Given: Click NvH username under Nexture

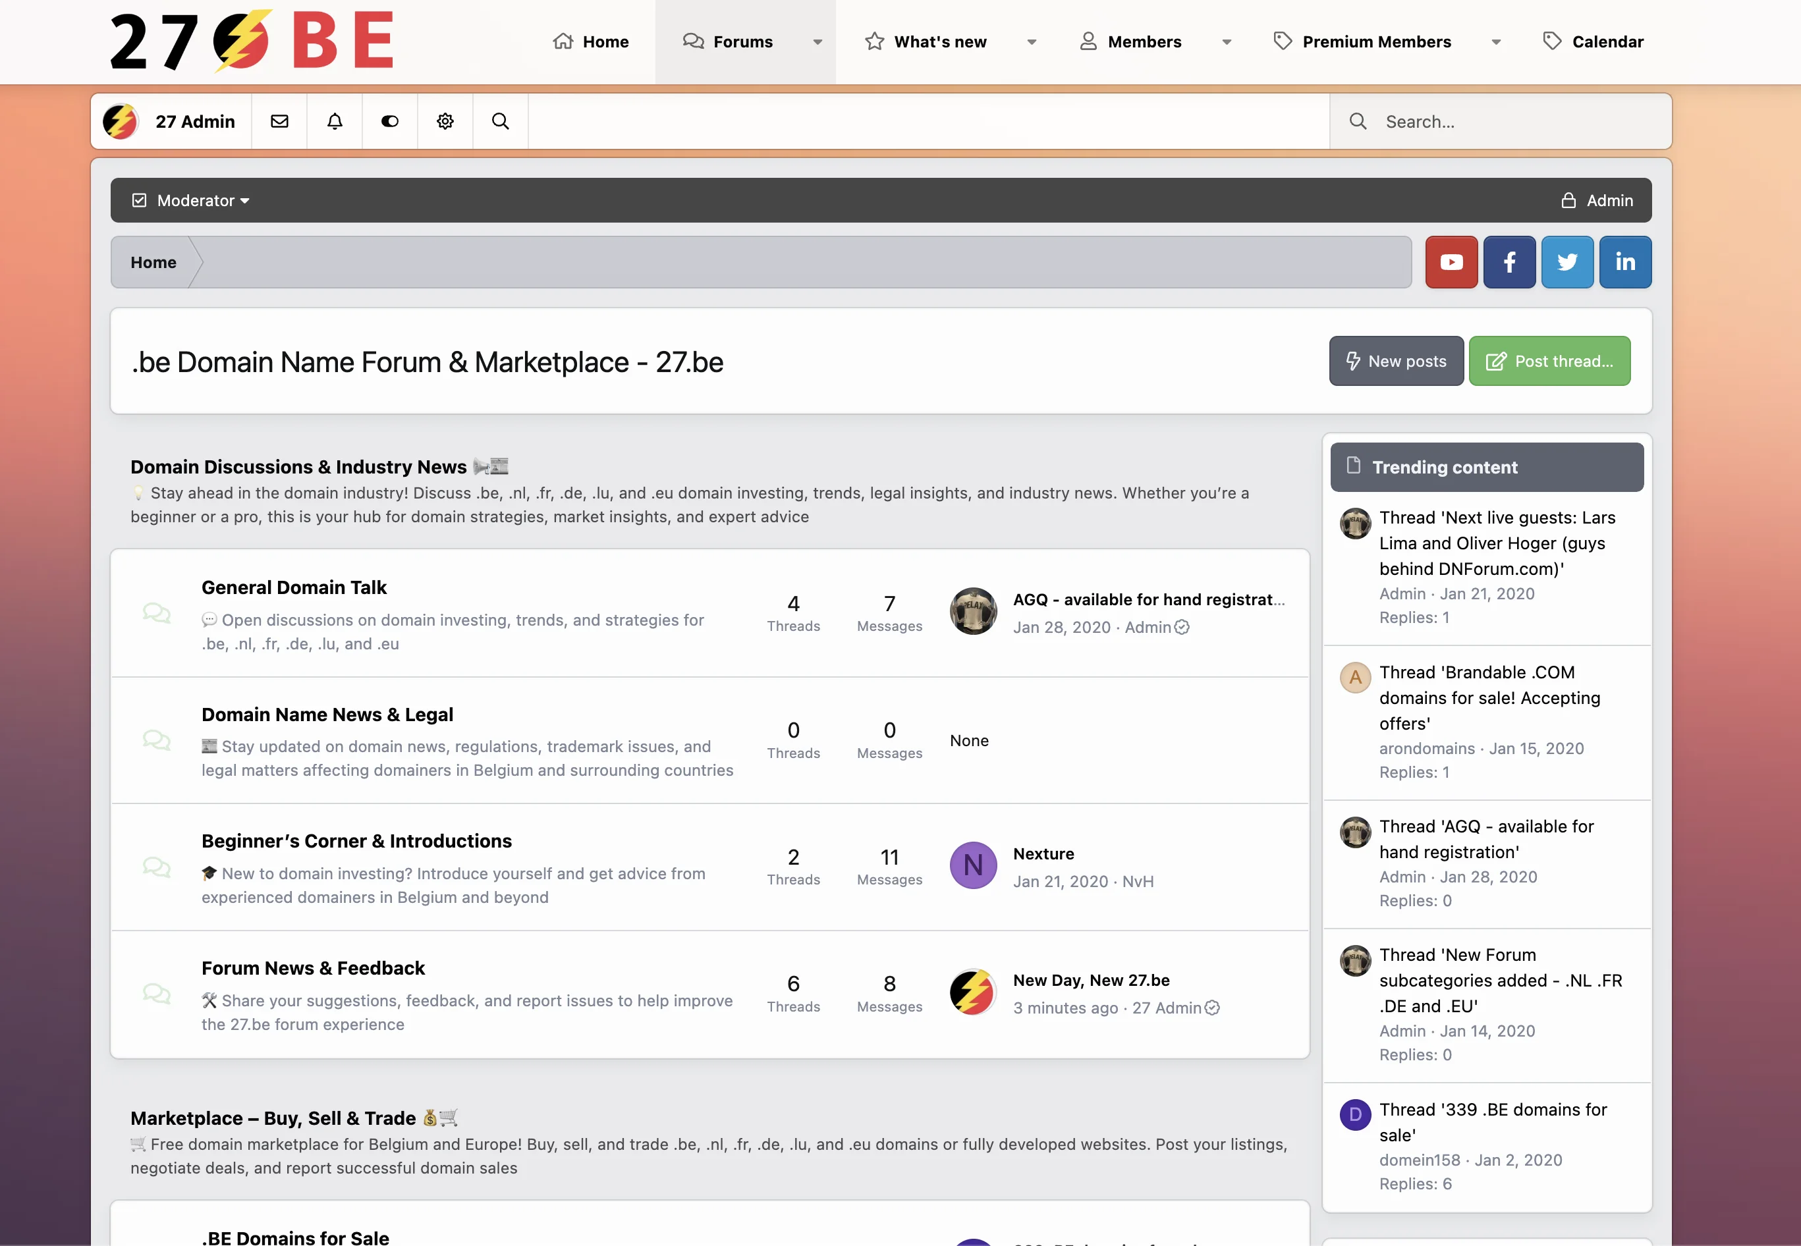Looking at the screenshot, I should (1138, 881).
